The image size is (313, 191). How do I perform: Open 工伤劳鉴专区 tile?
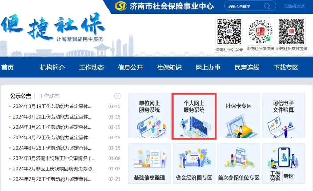coord(283,163)
